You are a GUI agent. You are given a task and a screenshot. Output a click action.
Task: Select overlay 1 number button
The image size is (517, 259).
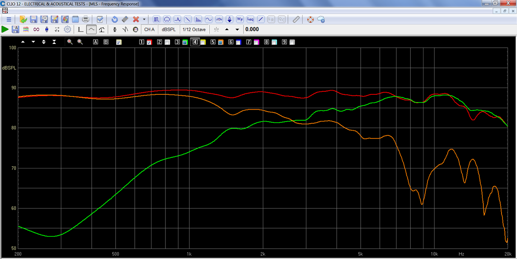142,42
